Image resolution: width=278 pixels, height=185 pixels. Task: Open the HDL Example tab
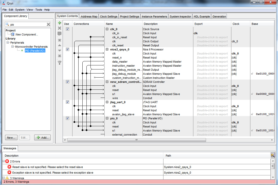coord(201,16)
